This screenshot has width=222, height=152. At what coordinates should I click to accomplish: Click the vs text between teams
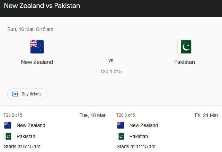pos(111,60)
